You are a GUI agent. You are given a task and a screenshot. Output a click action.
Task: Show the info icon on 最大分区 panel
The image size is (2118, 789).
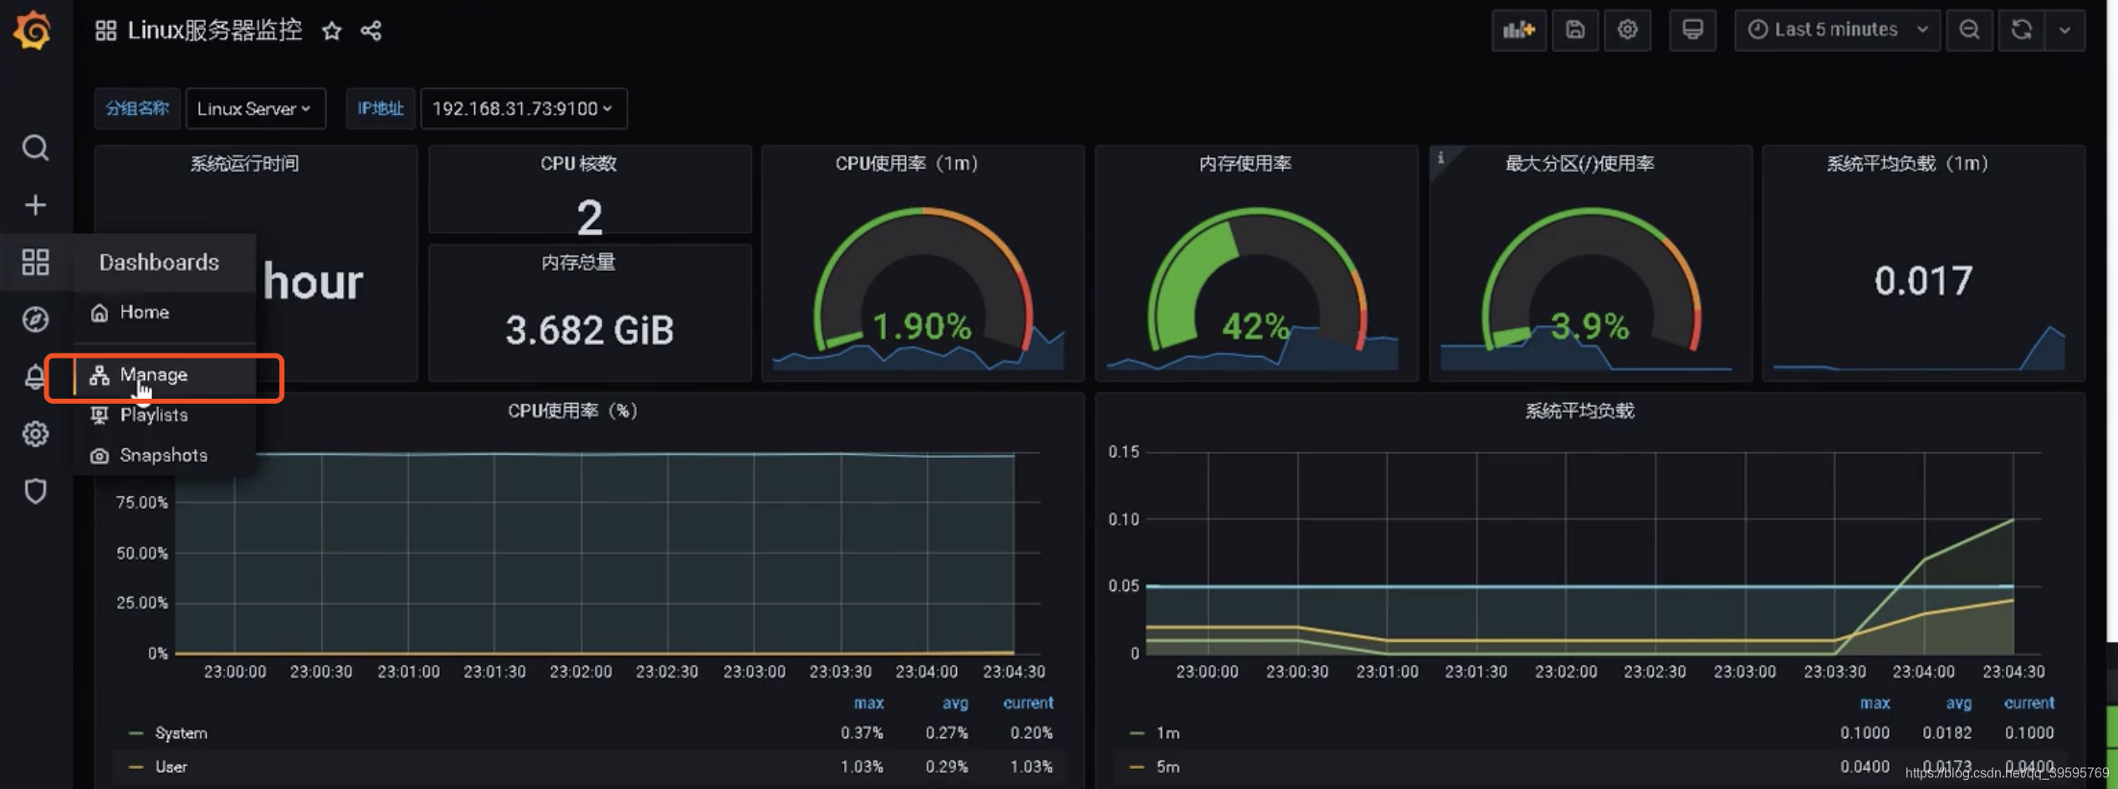(1440, 157)
